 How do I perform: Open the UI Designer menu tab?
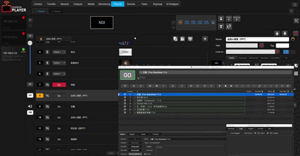pyautogui.click(x=172, y=4)
